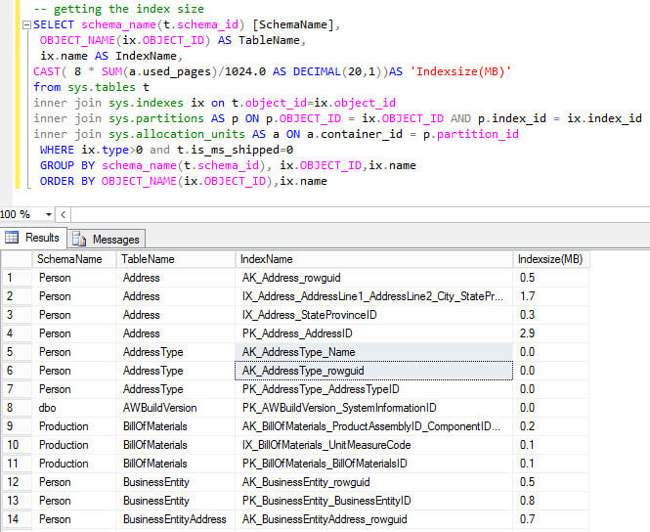
Task: Switch to the Messages tab
Action: (x=115, y=239)
